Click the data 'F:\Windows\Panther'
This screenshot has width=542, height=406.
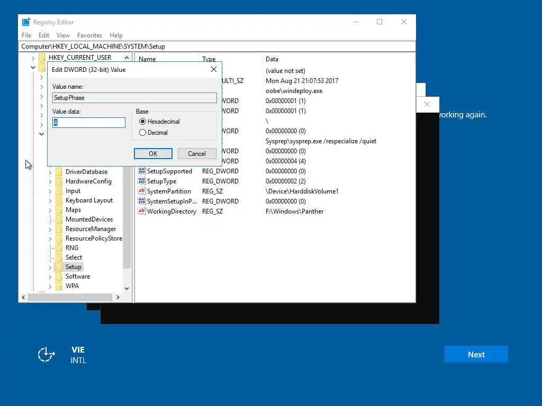[x=294, y=211]
